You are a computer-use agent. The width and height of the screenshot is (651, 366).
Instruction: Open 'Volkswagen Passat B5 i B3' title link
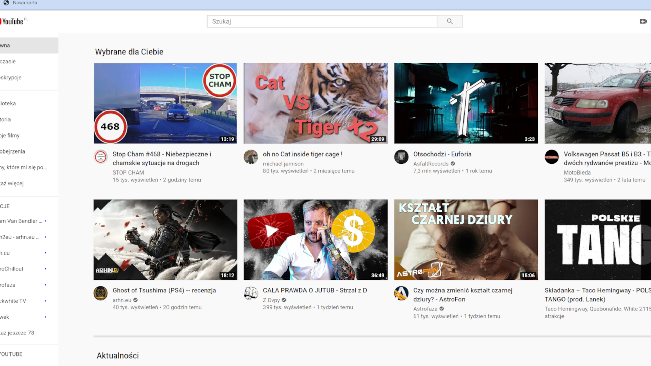(x=607, y=159)
